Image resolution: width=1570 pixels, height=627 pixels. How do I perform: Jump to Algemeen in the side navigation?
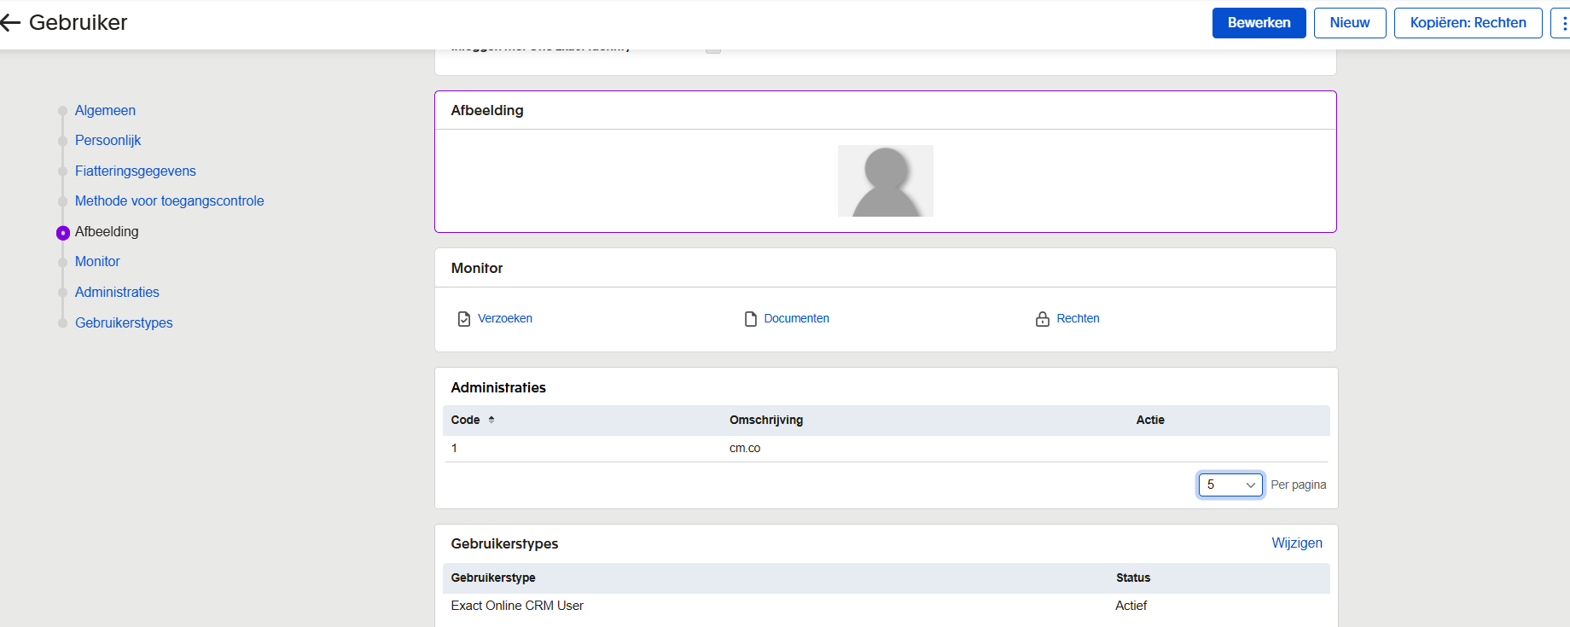105,111
